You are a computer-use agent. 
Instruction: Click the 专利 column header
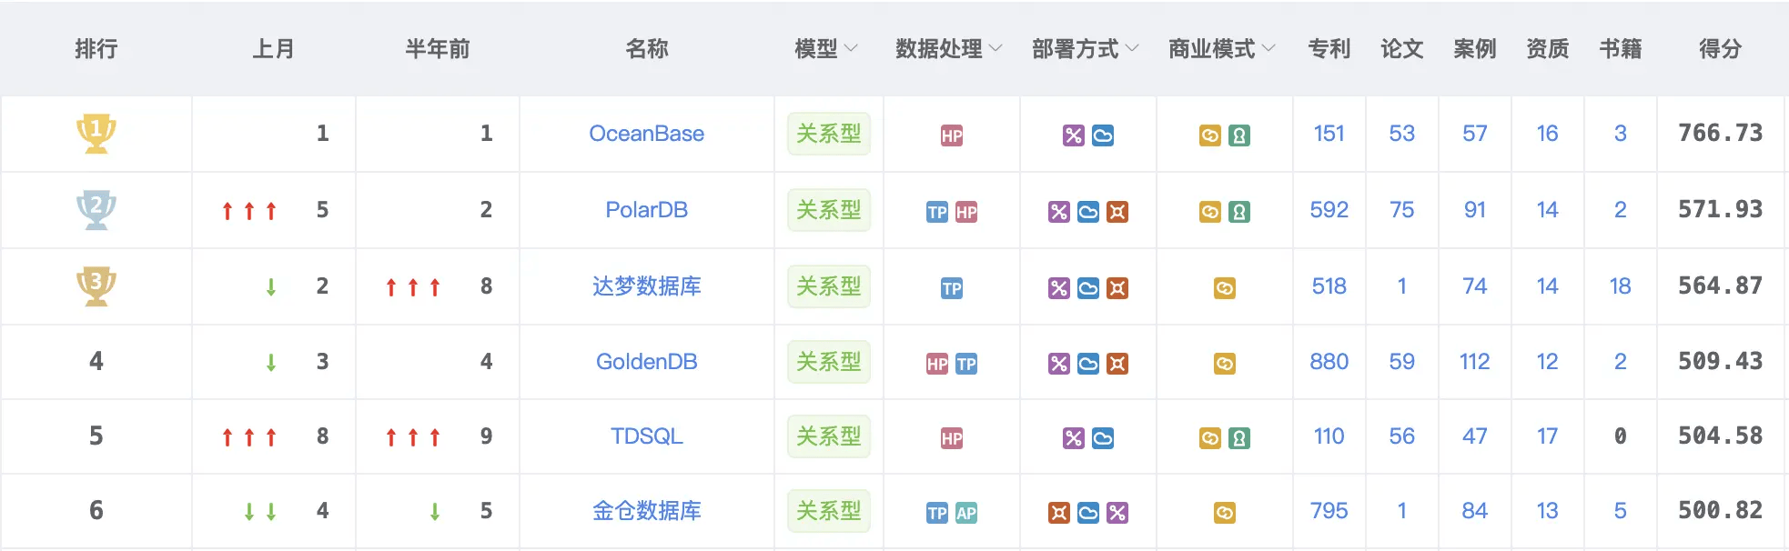(x=1329, y=49)
